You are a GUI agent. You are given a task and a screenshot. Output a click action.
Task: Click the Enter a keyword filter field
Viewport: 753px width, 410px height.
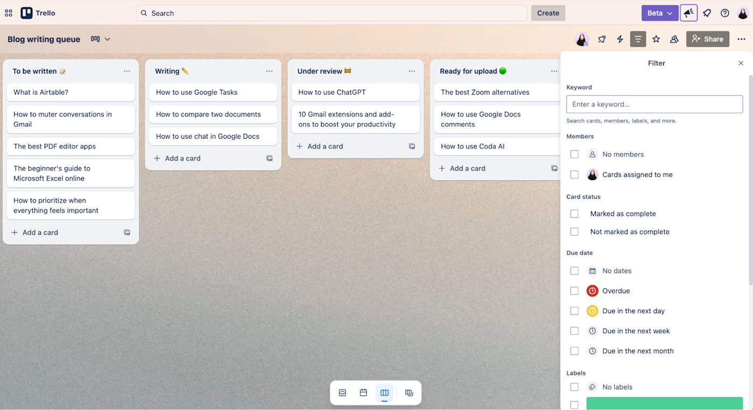[x=655, y=104]
